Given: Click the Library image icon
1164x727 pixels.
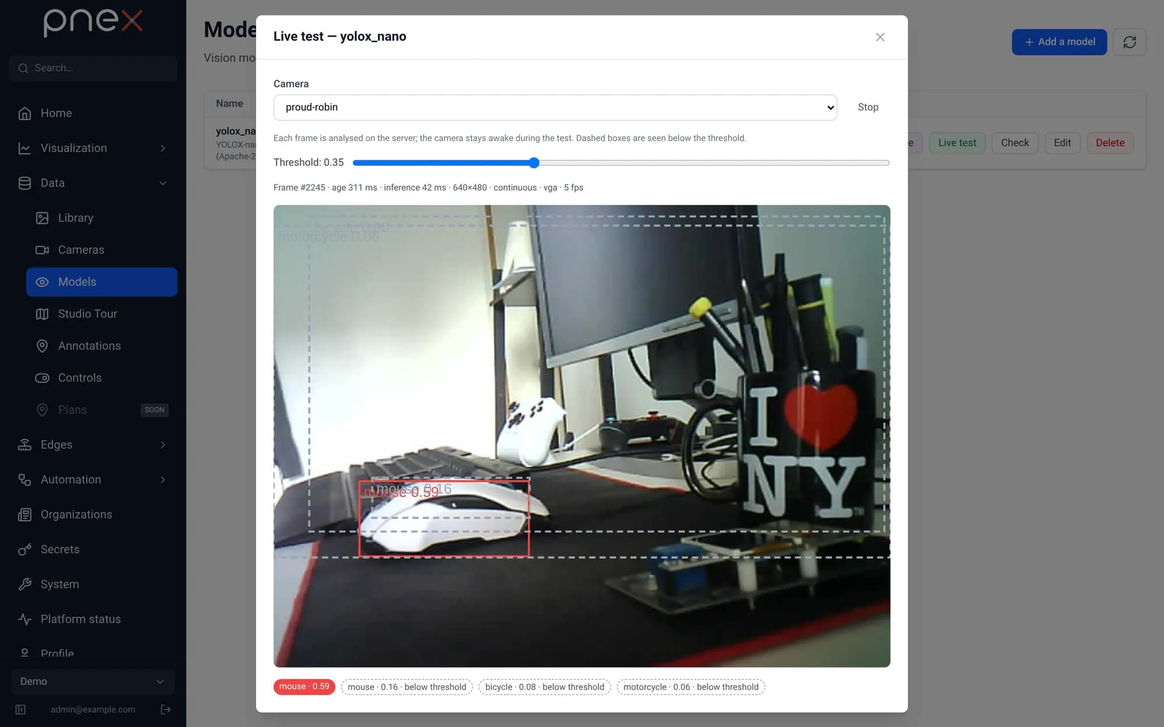Looking at the screenshot, I should (x=42, y=218).
